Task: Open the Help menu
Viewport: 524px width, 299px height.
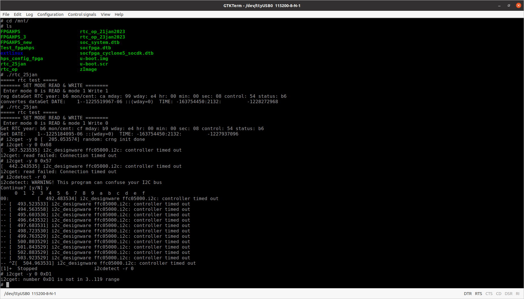Action: click(x=119, y=14)
